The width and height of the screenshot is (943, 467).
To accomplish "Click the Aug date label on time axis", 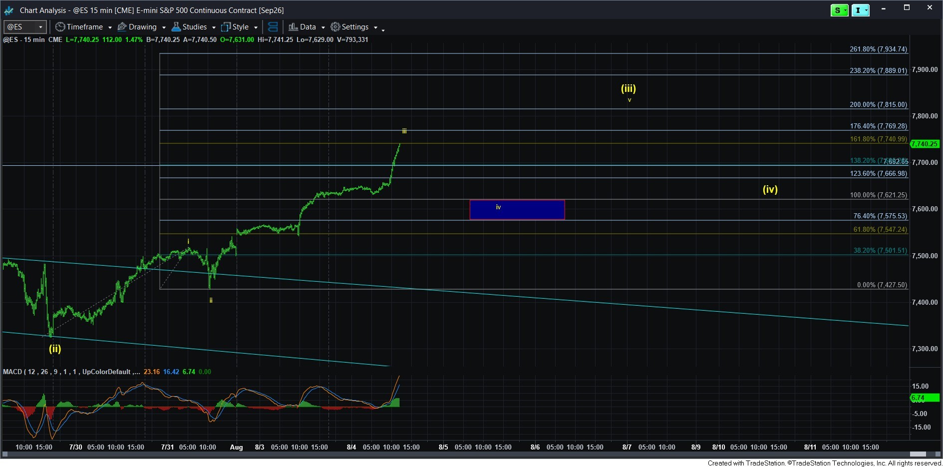I will click(x=237, y=447).
